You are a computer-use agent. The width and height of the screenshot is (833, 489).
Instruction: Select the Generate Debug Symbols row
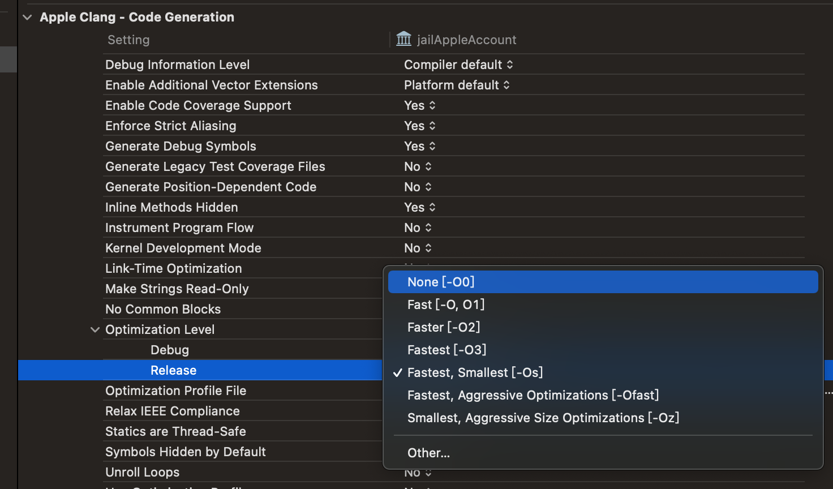[x=181, y=146]
